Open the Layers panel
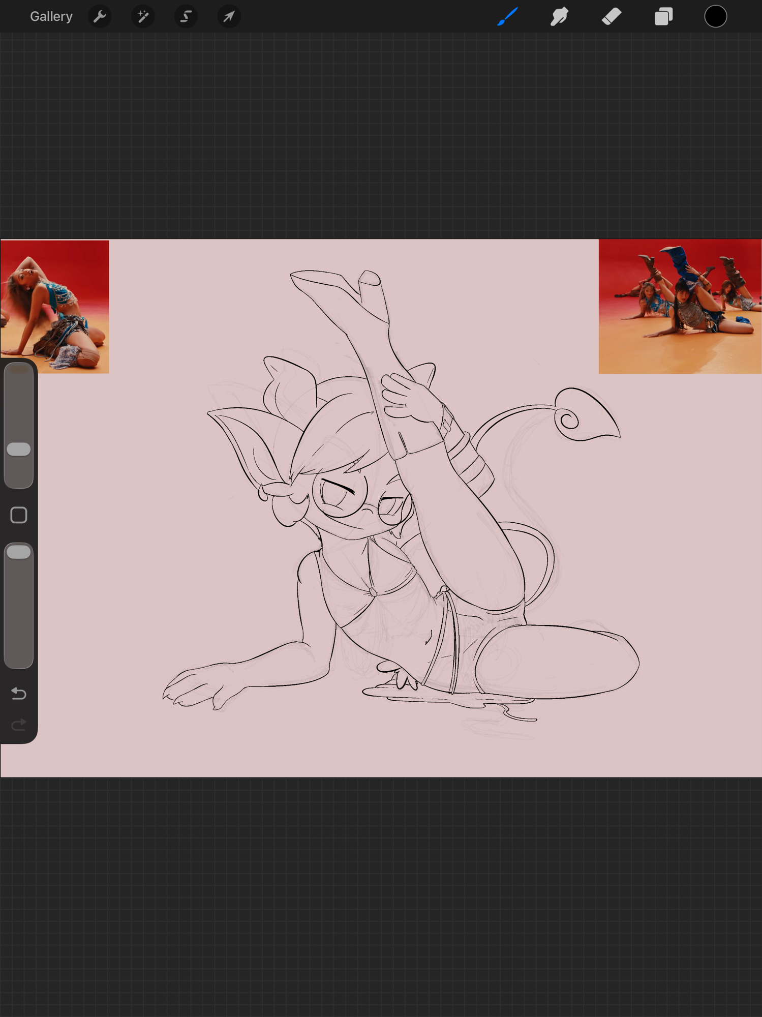The image size is (762, 1017). [x=663, y=17]
